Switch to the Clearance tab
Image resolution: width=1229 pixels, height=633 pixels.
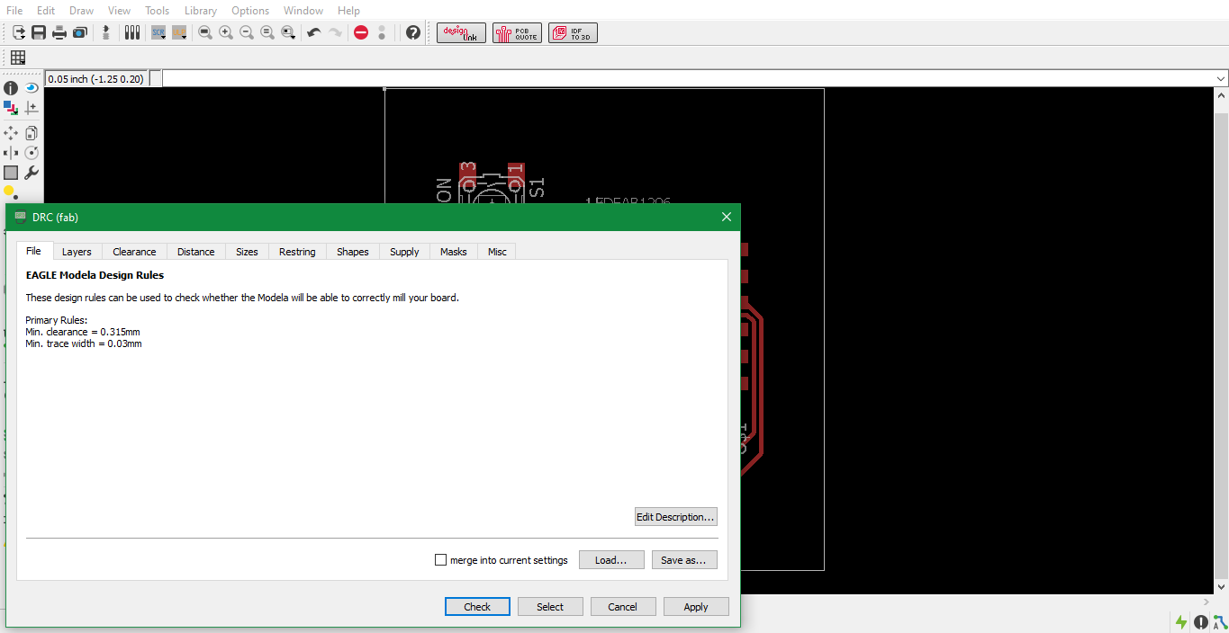coord(134,252)
